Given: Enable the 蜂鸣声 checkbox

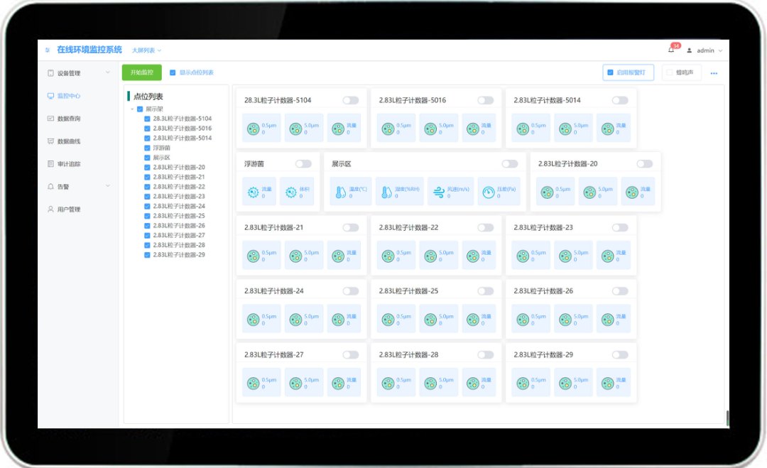Looking at the screenshot, I should [x=669, y=72].
